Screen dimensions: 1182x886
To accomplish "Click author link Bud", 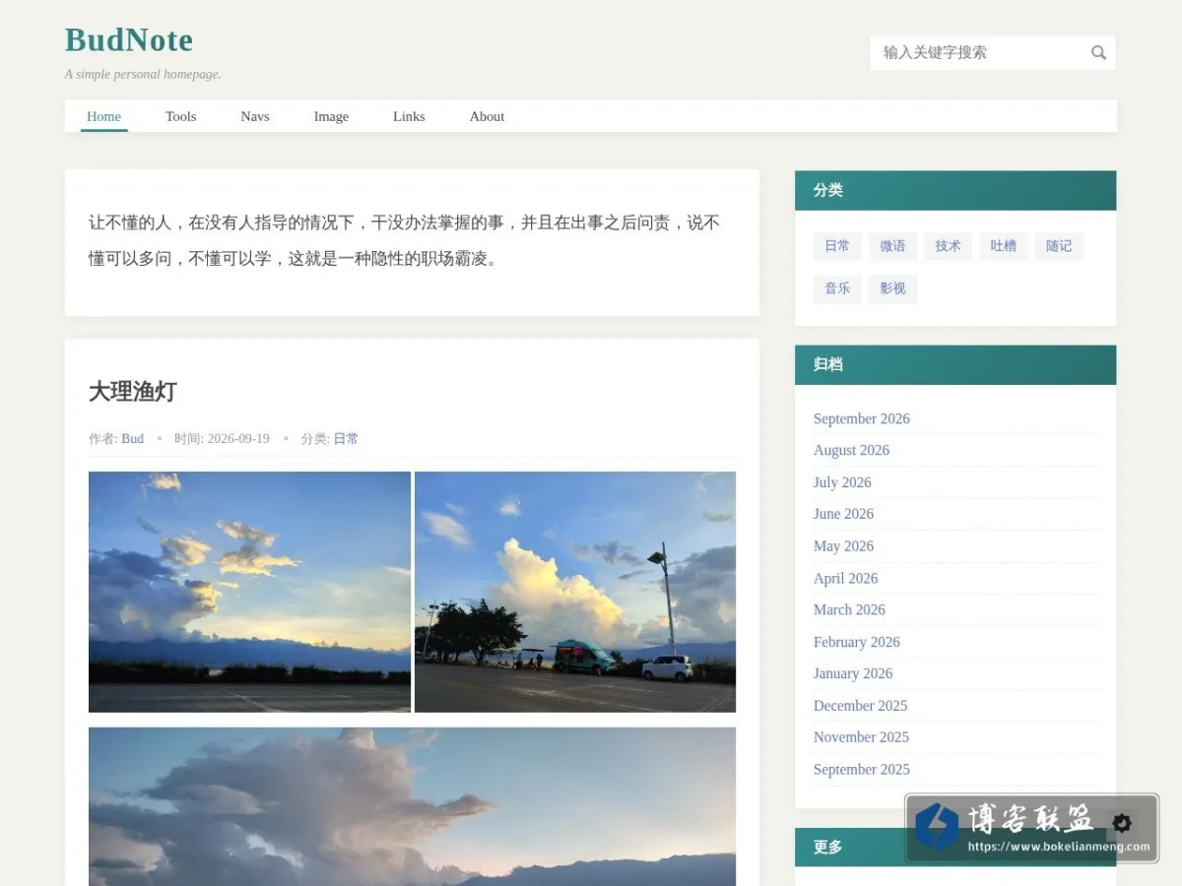I will click(x=132, y=439).
